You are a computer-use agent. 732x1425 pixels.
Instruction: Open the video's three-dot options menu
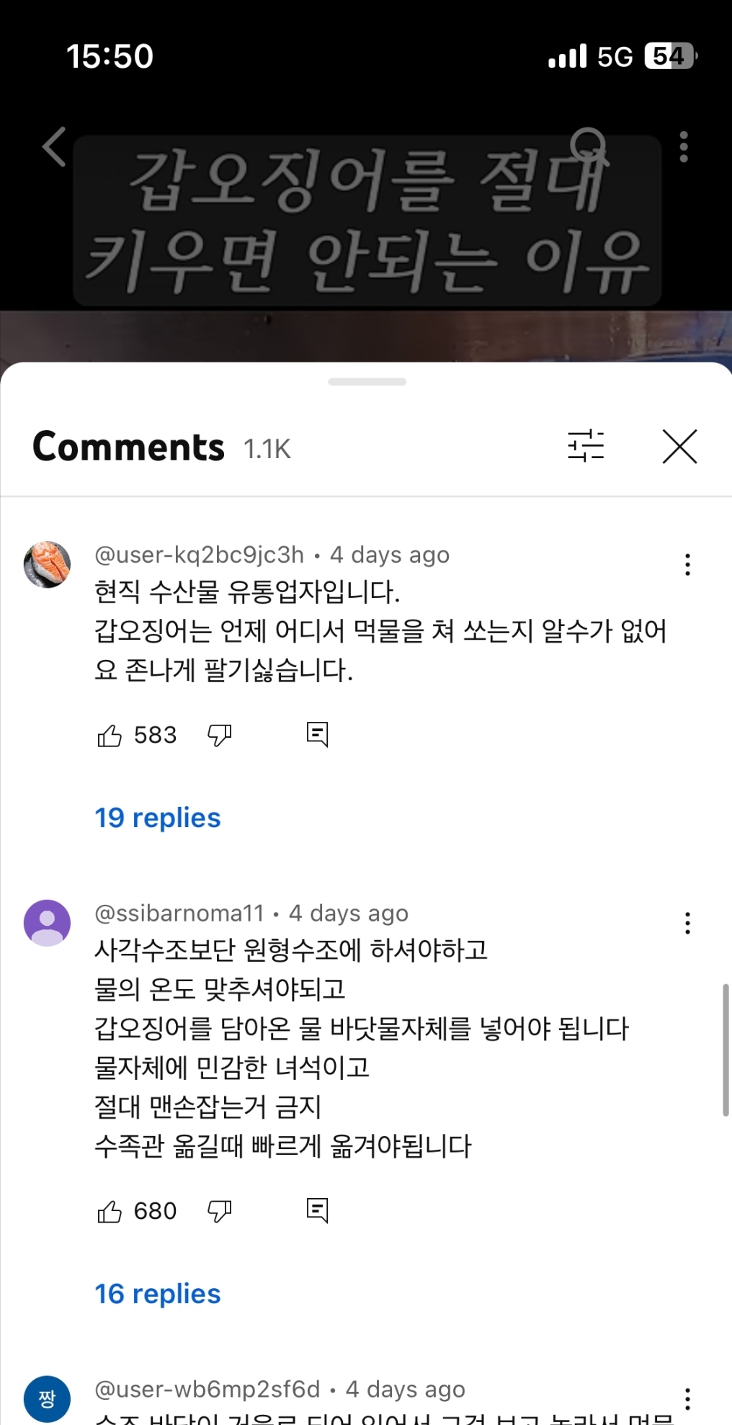pyautogui.click(x=684, y=147)
